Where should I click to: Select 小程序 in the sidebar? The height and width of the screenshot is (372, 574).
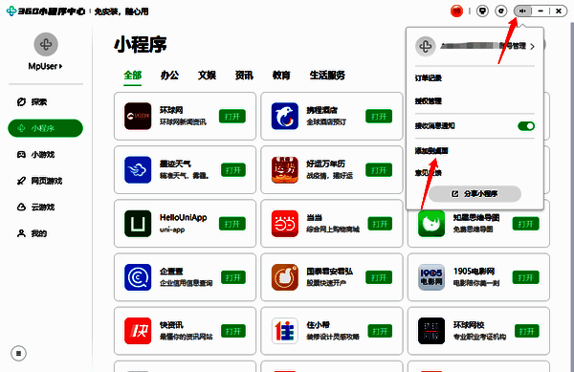(x=45, y=128)
